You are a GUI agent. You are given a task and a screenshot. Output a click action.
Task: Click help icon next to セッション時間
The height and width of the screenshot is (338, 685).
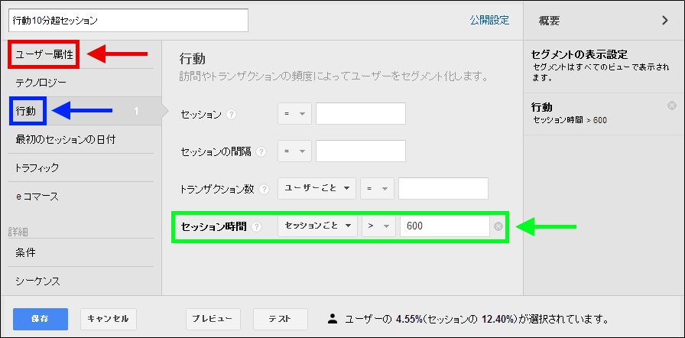coord(257,226)
